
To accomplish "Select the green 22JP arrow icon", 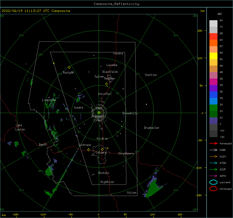I will (213, 169).
